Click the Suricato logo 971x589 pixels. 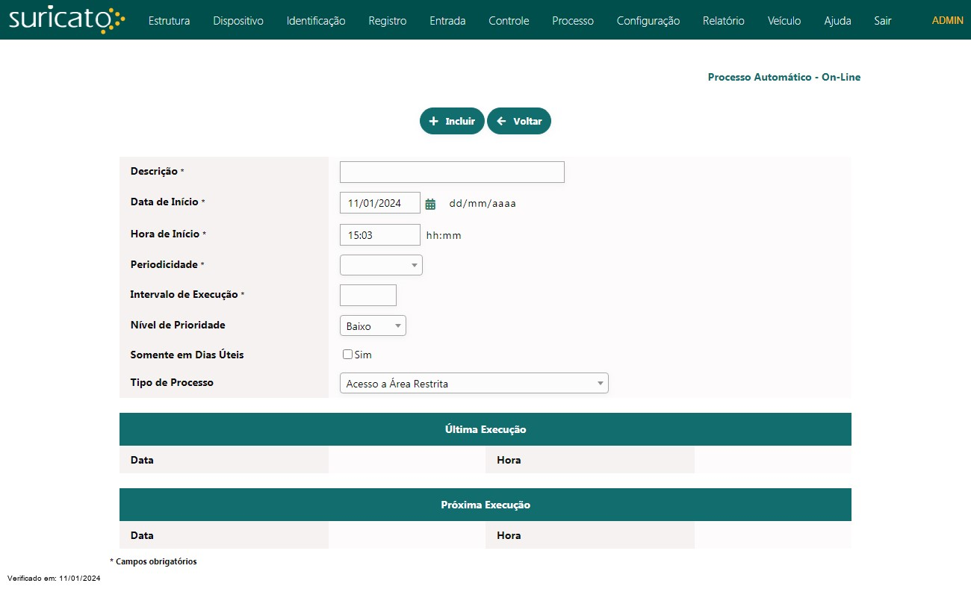tap(66, 20)
